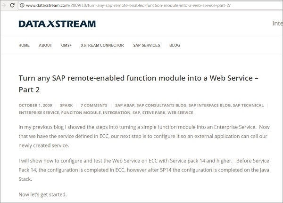Select the INTEGRATION tag

coord(117,113)
